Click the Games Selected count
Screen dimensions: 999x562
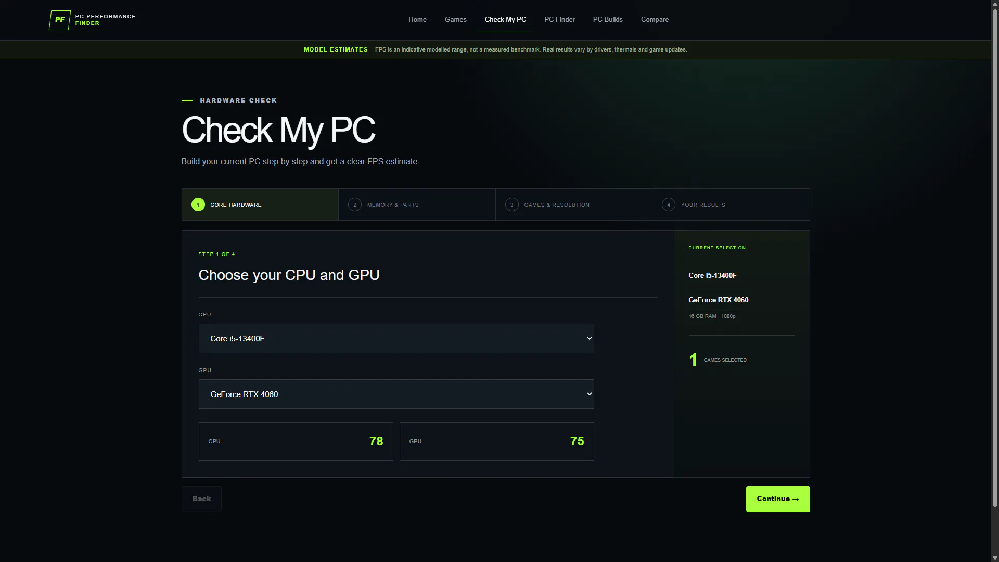point(693,360)
